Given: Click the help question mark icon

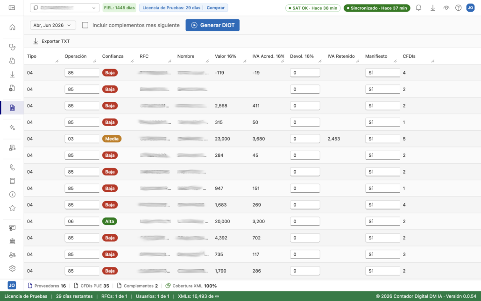Looking at the screenshot, I should (458, 8).
